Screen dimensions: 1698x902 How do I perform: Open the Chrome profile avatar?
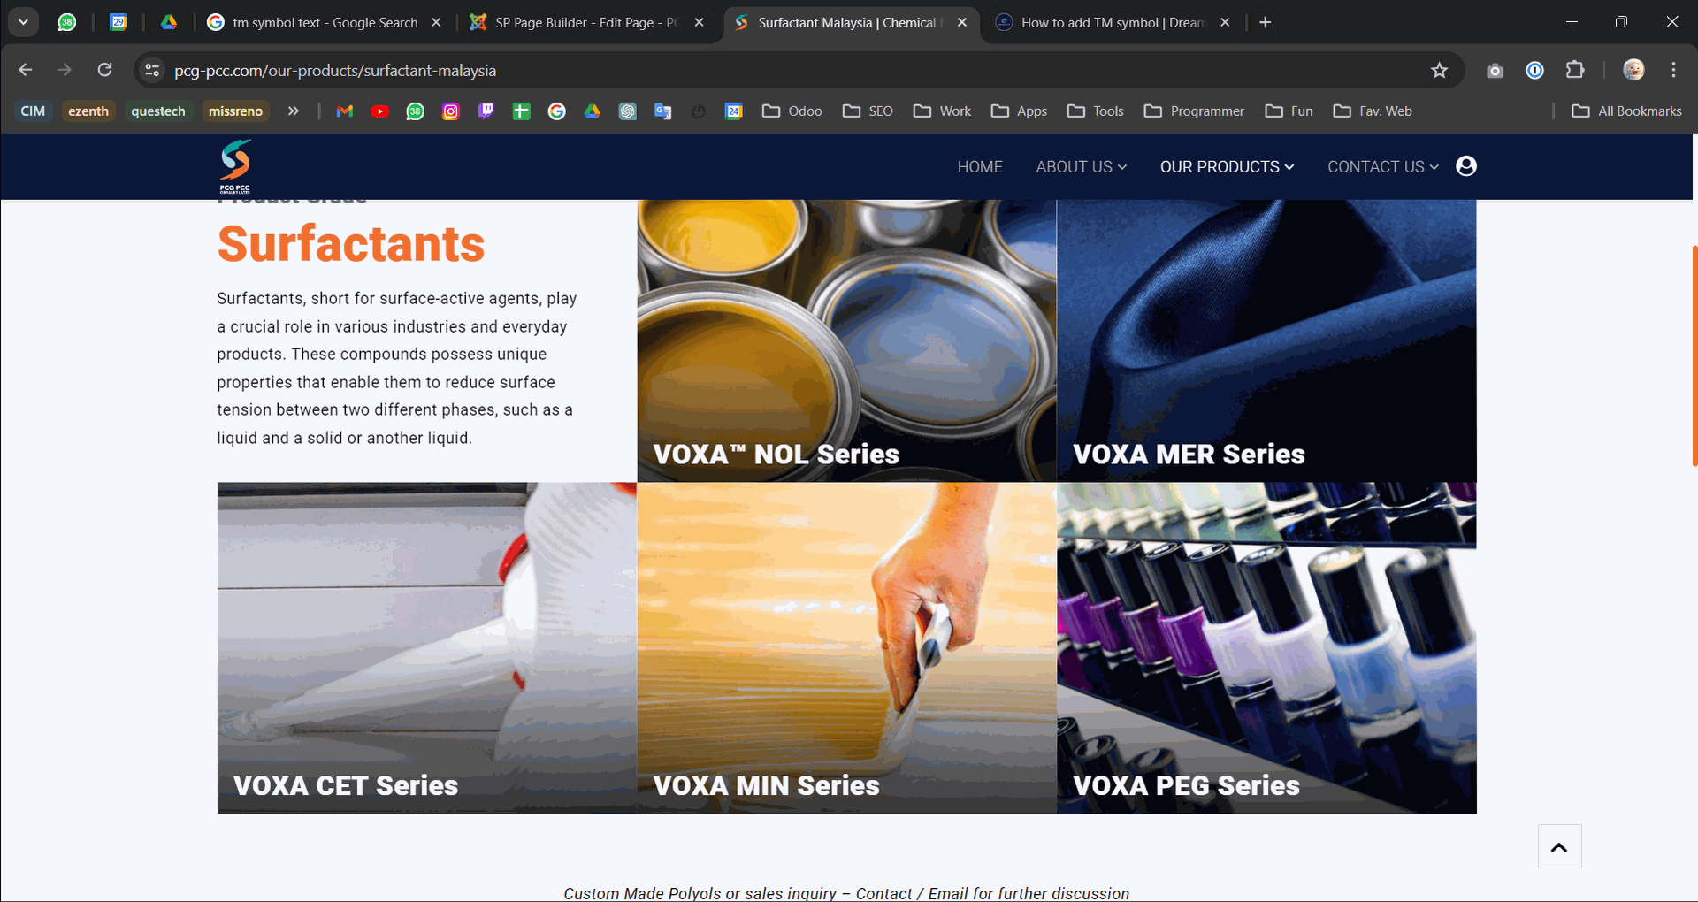1633,70
